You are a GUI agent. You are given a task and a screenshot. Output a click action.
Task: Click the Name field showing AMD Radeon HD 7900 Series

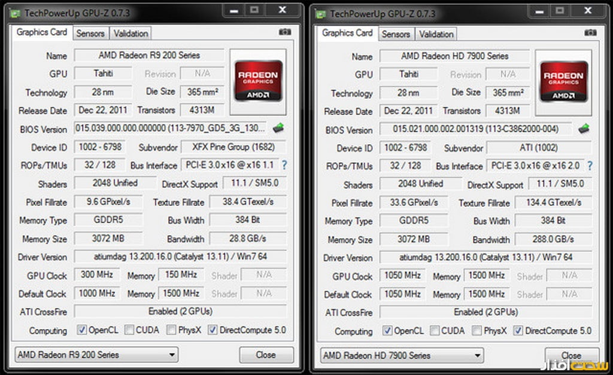click(x=455, y=56)
